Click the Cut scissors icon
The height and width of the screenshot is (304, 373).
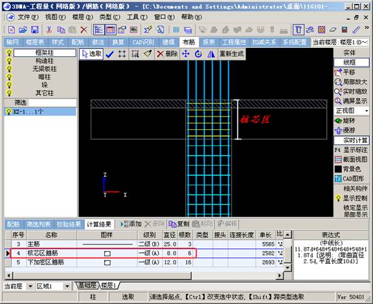coord(49,30)
